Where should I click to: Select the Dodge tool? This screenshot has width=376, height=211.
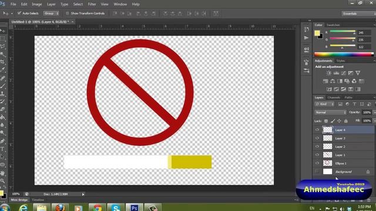(x=2, y=133)
